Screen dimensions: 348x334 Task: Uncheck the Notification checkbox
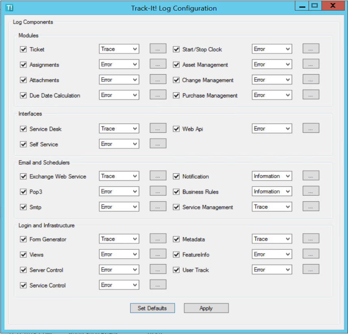click(176, 176)
